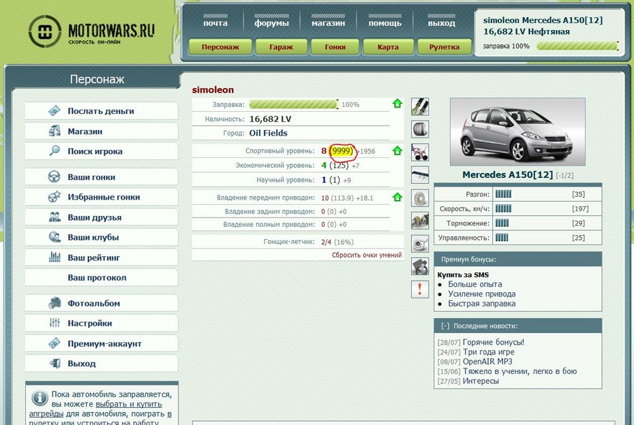Open Фотоальбом
Image resolution: width=634 pixels, height=425 pixels.
(x=102, y=303)
